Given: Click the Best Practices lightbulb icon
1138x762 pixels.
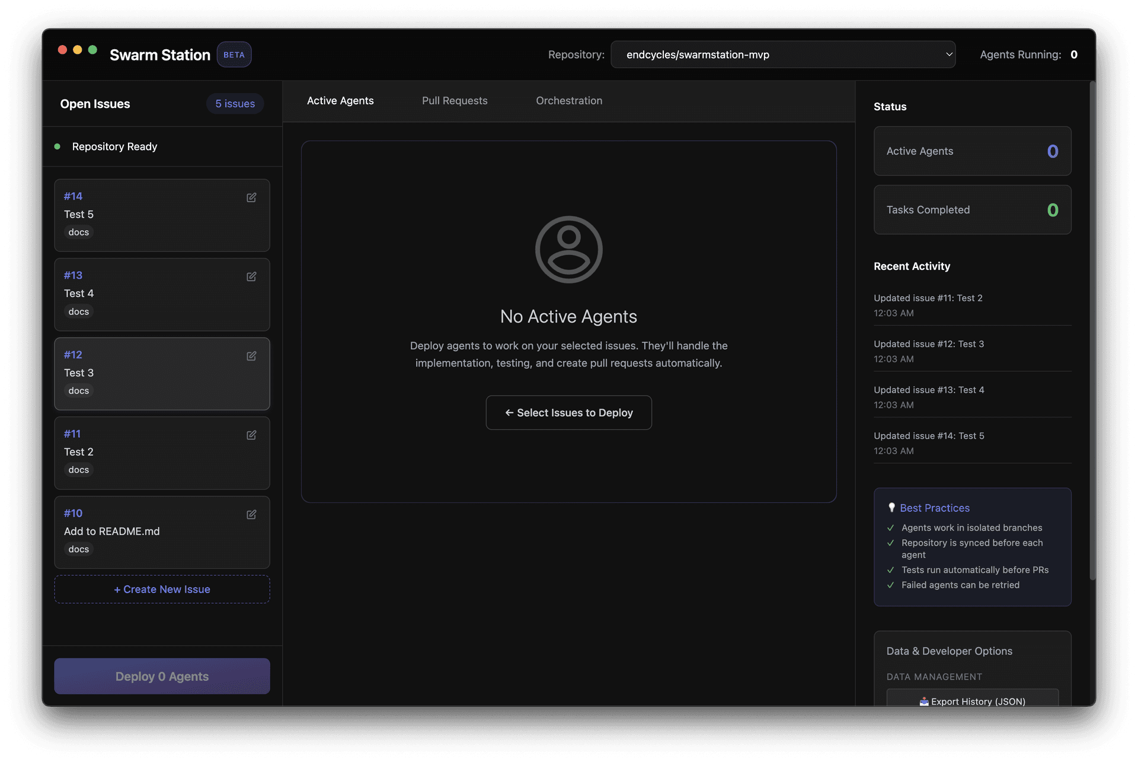Looking at the screenshot, I should click(x=891, y=508).
